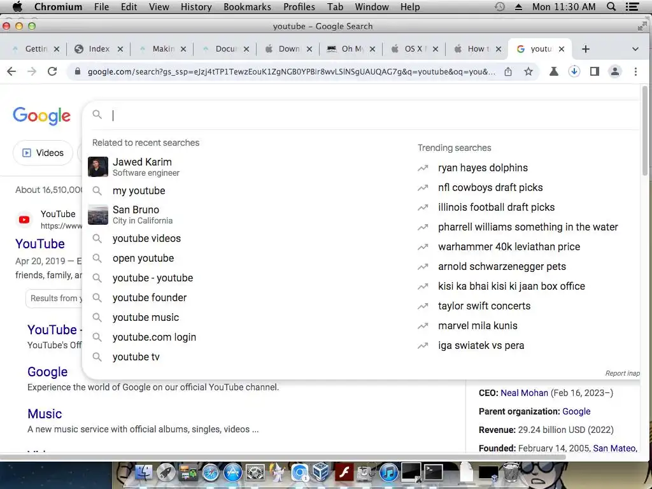
Task: Click the lock icon in address bar
Action: [x=77, y=71]
